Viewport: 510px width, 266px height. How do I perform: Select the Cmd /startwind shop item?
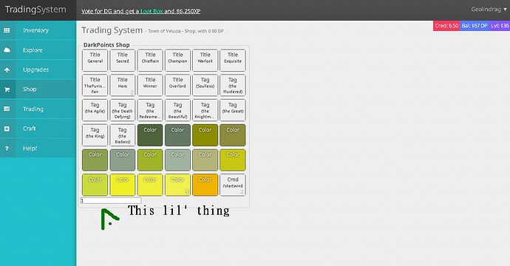[x=233, y=185]
